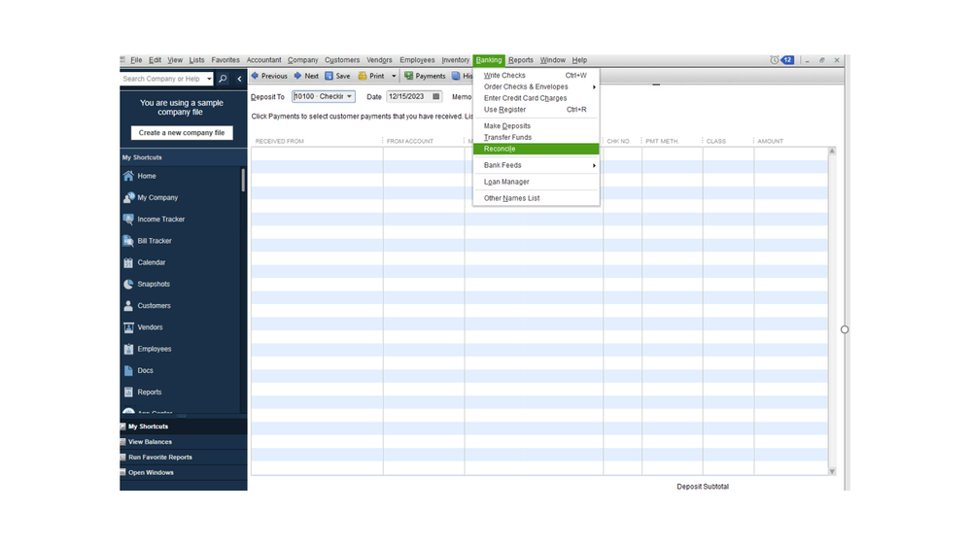Open the Help menu
971x546 pixels.
pyautogui.click(x=579, y=60)
